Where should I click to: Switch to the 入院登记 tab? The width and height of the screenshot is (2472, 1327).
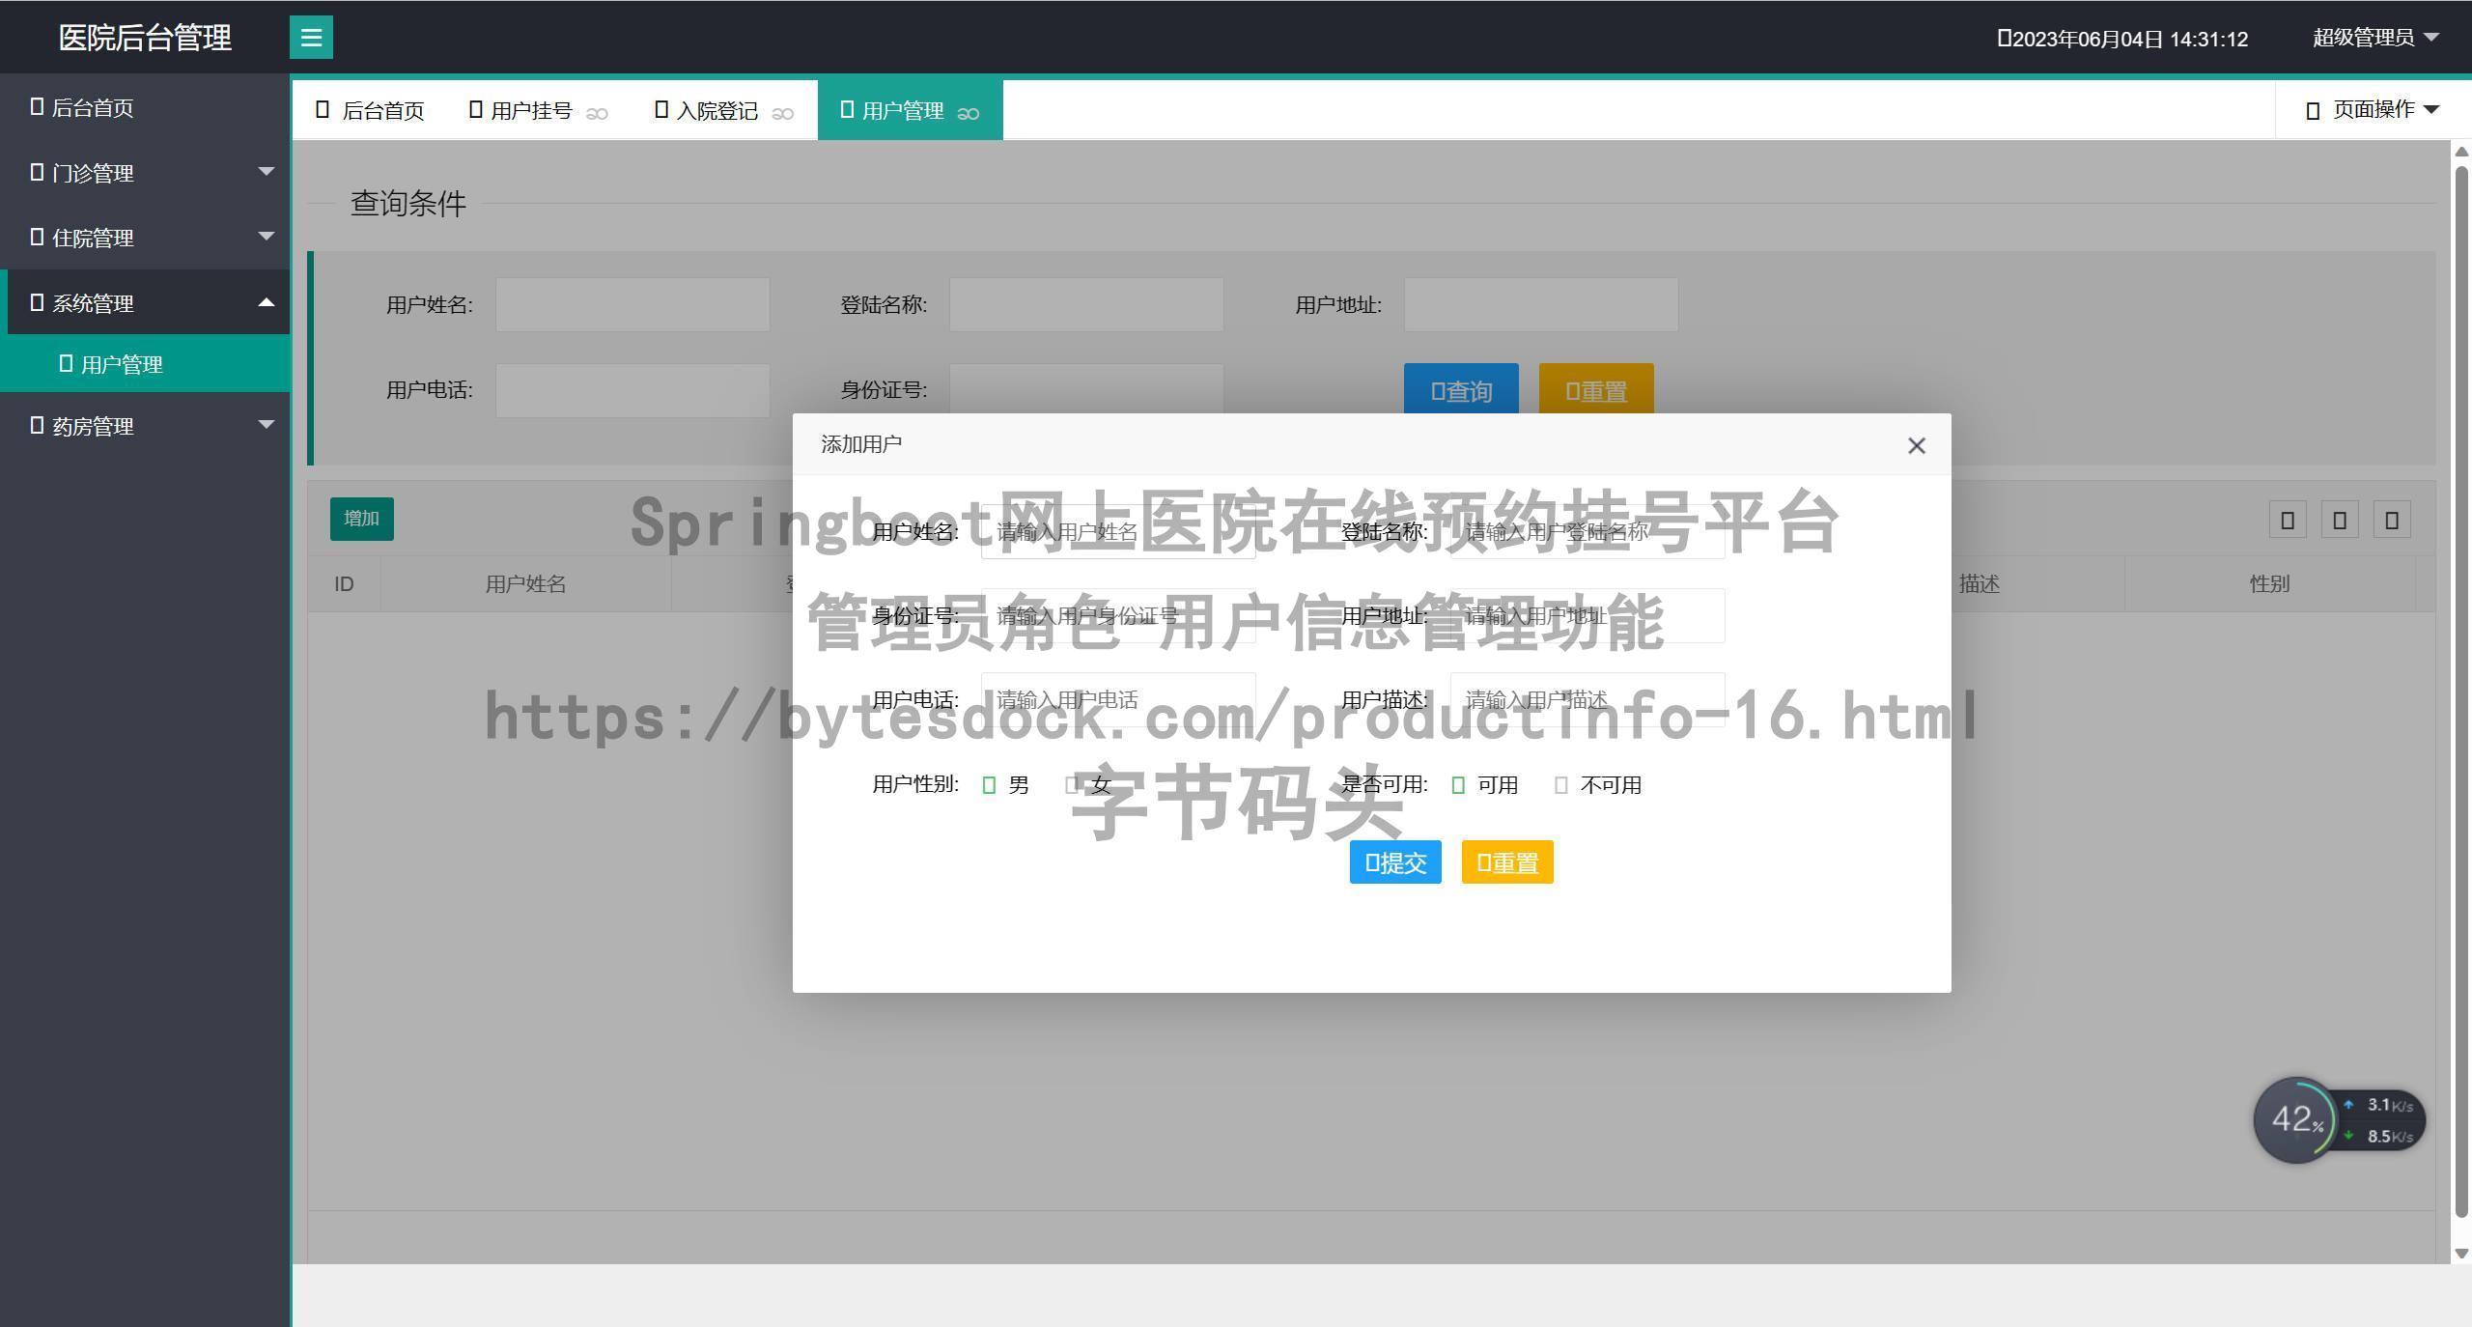[716, 111]
